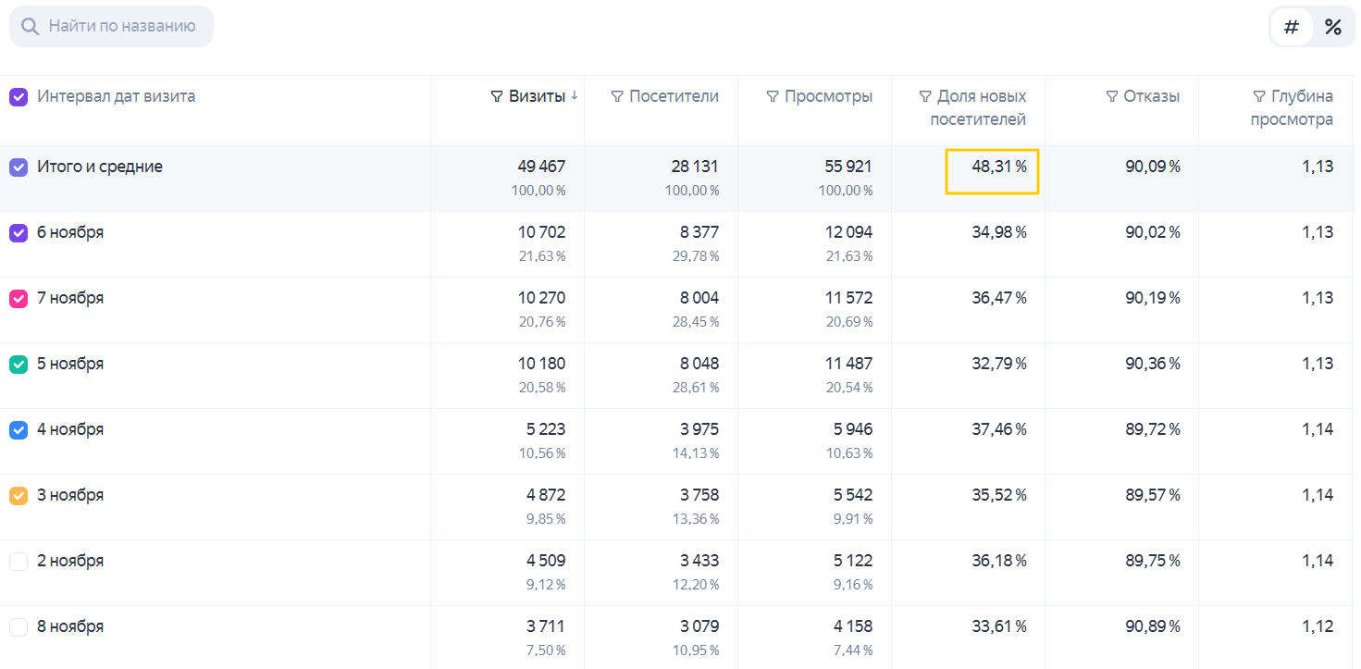
Task: Click 2 ноября row label
Action: [70, 561]
